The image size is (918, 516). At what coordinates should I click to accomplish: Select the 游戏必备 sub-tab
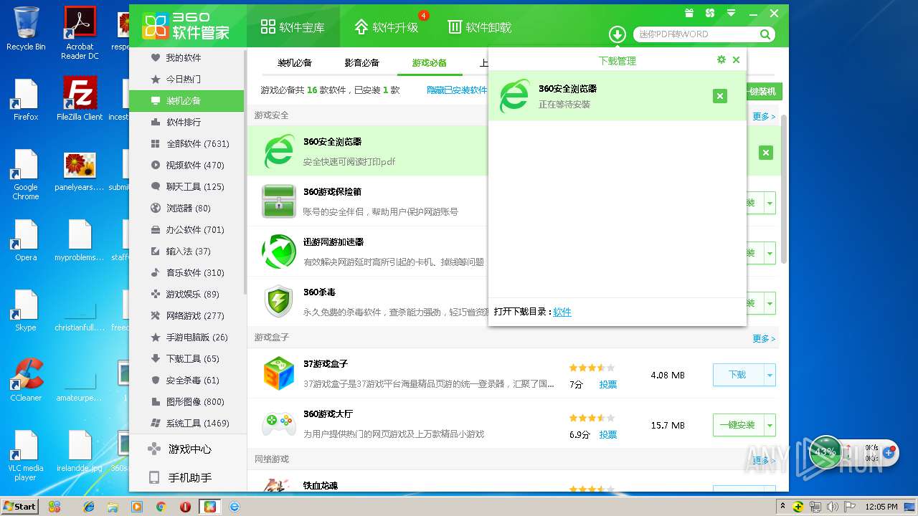click(x=430, y=63)
